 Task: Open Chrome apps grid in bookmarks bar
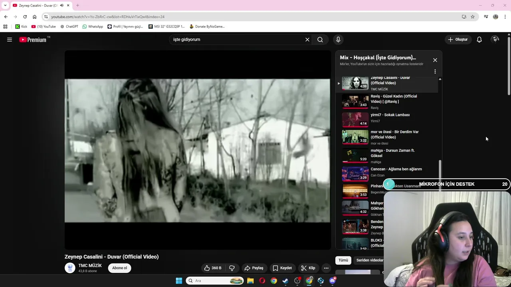pos(5,27)
